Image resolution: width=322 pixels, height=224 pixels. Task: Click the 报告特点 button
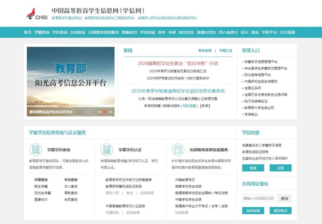pyautogui.click(x=281, y=211)
